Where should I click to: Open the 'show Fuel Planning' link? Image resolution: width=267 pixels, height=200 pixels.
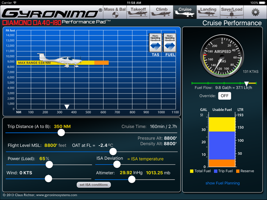[x=223, y=183]
